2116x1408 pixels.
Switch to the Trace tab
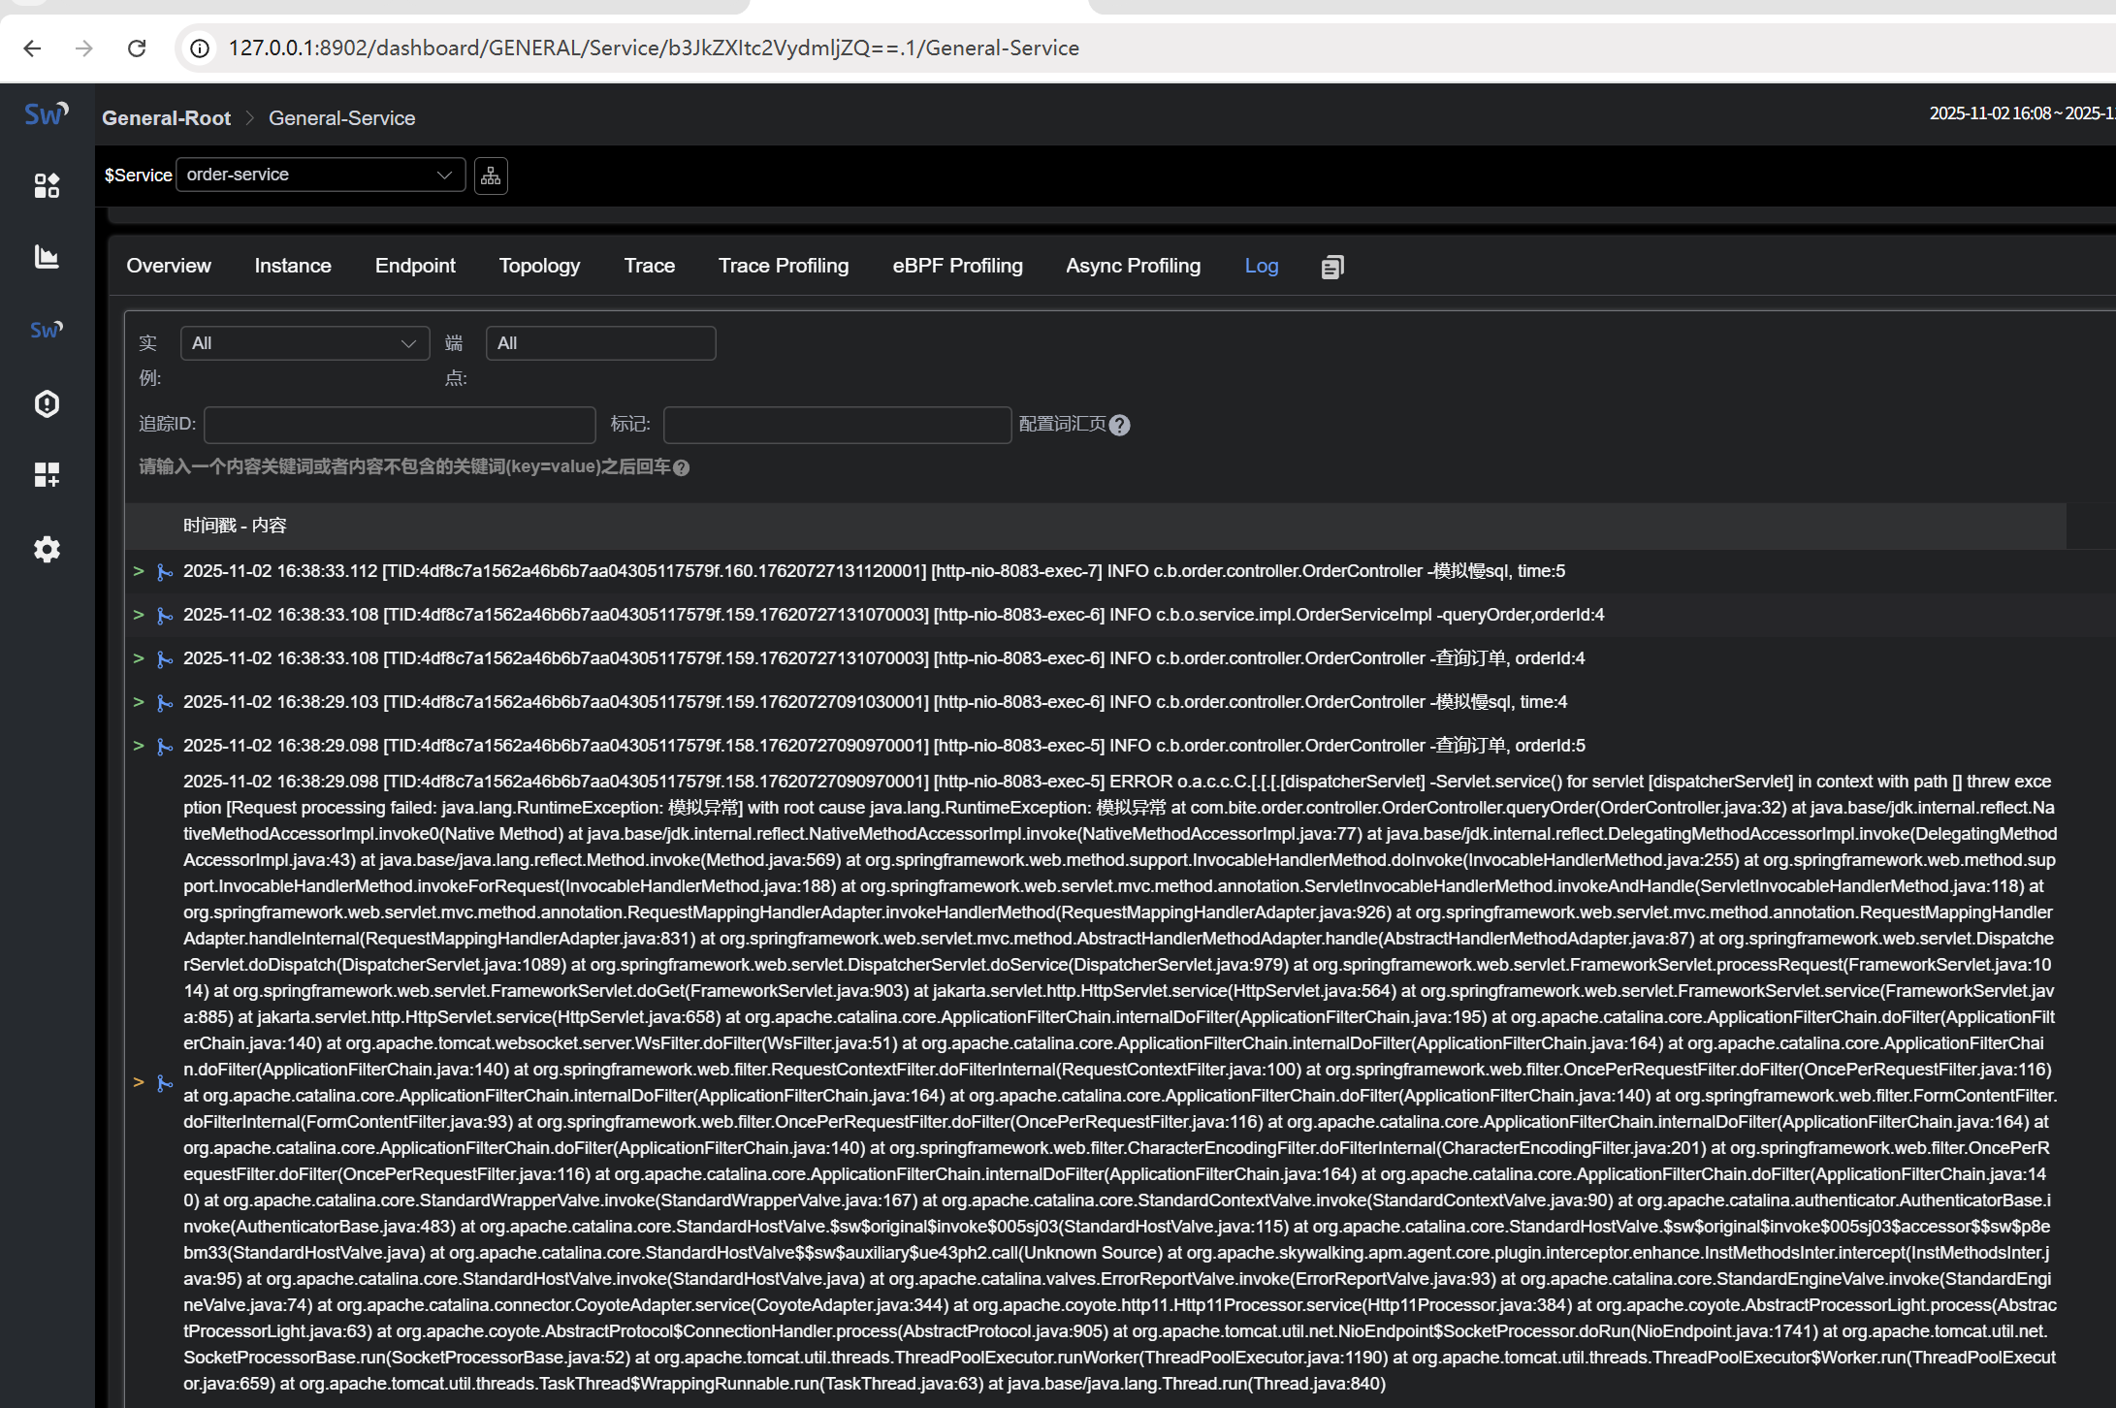tap(649, 266)
